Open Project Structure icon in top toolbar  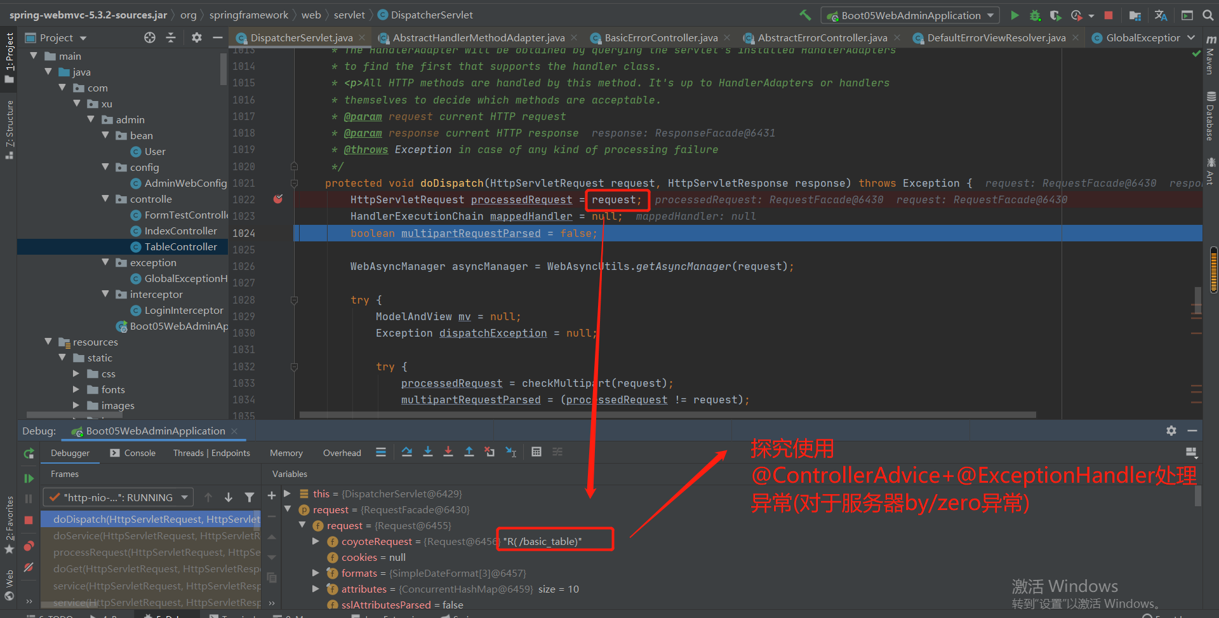(x=1135, y=15)
